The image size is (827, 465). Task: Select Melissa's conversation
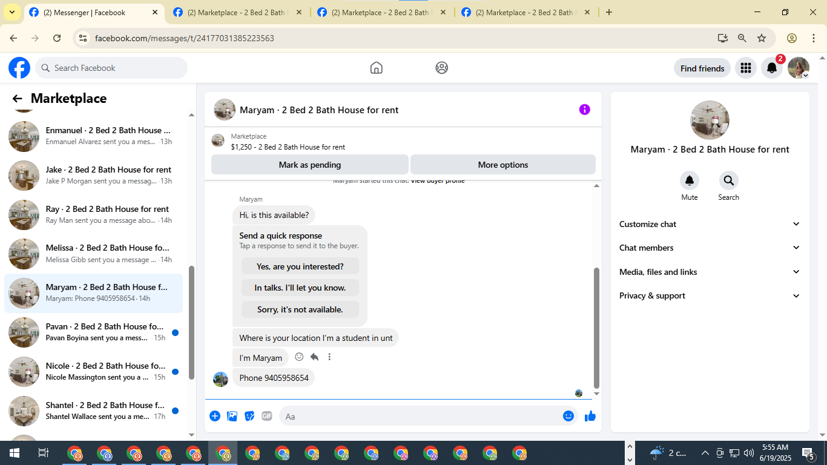point(94,254)
